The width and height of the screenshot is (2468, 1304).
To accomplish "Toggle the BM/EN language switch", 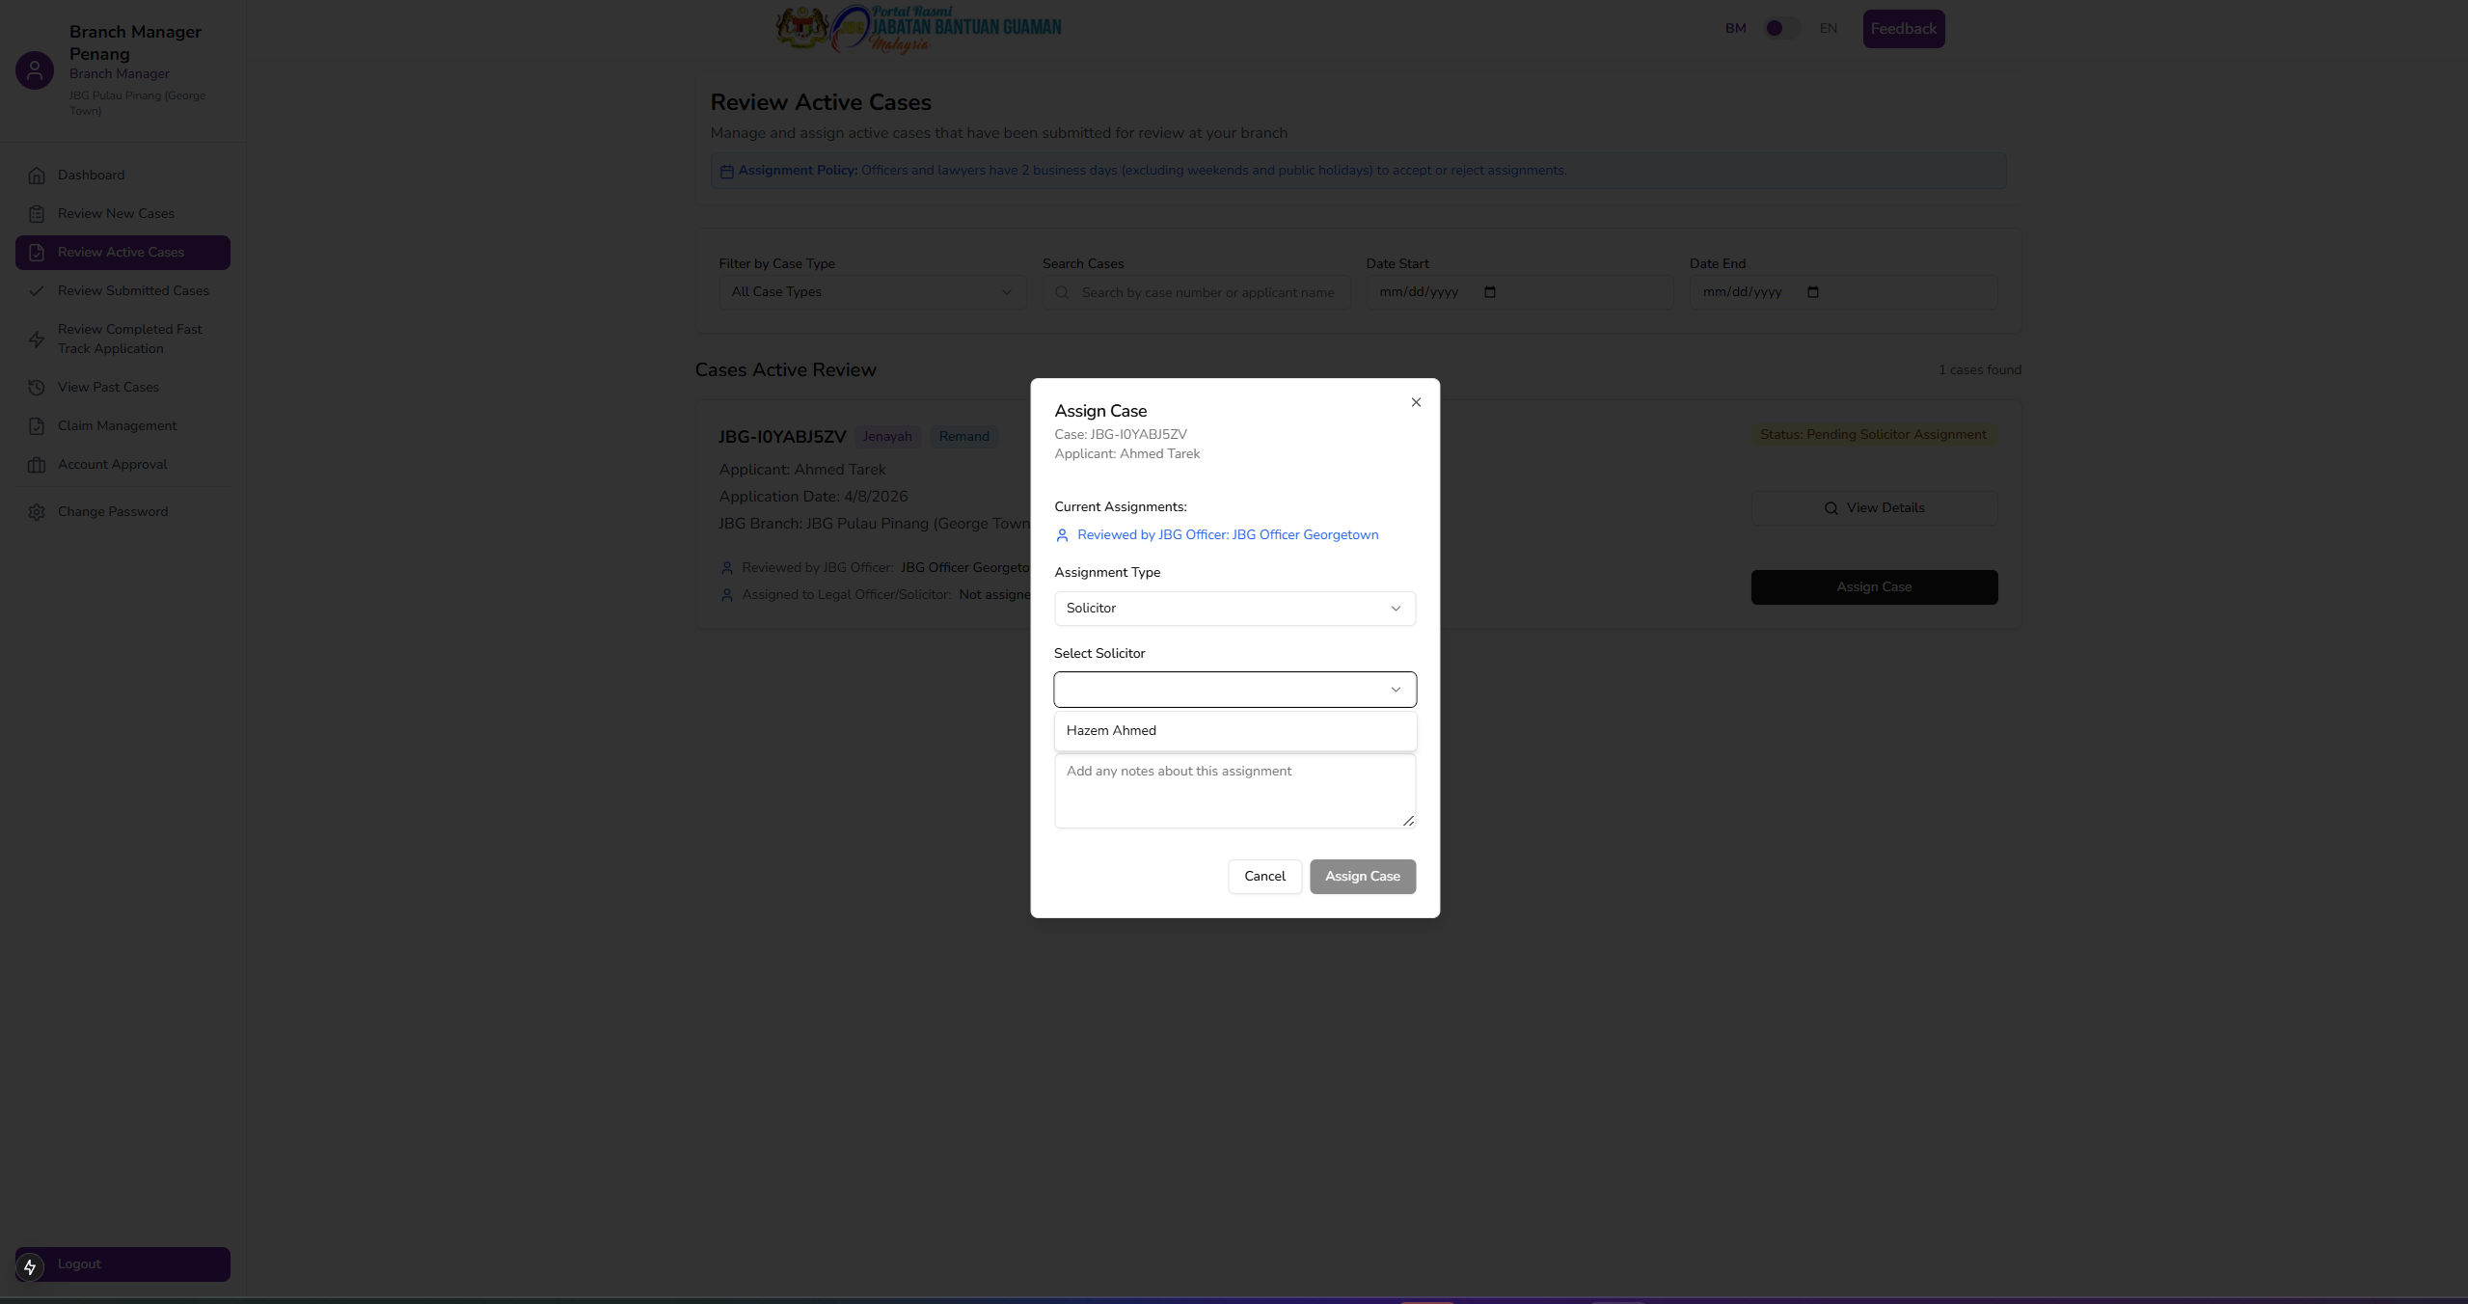I will click(x=1780, y=29).
